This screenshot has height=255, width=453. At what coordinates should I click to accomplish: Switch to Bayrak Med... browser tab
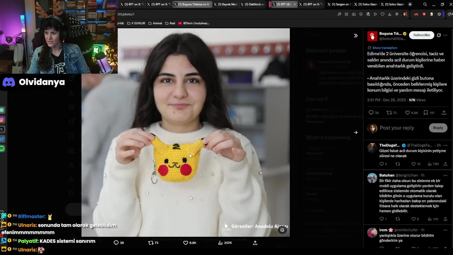(x=225, y=4)
